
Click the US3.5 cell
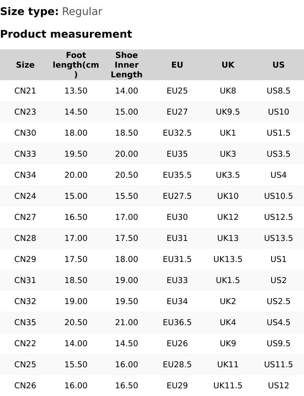click(x=278, y=154)
